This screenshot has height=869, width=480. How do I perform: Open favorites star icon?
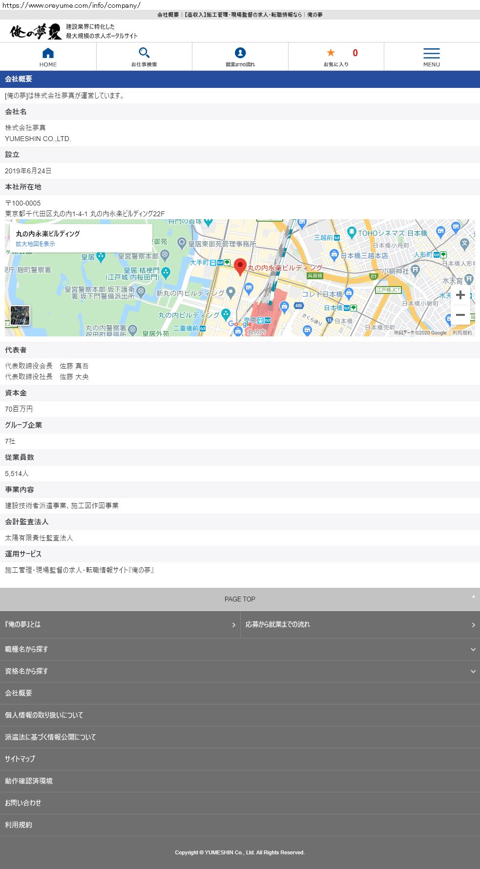coord(331,53)
